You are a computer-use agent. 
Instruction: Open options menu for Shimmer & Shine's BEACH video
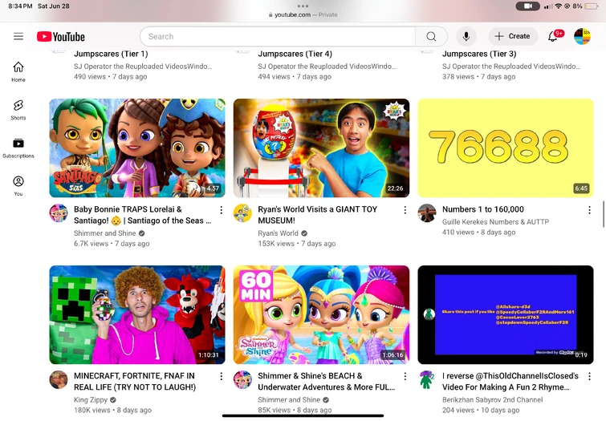coord(405,376)
